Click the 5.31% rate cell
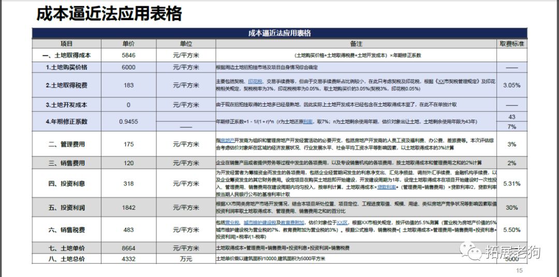 point(511,184)
